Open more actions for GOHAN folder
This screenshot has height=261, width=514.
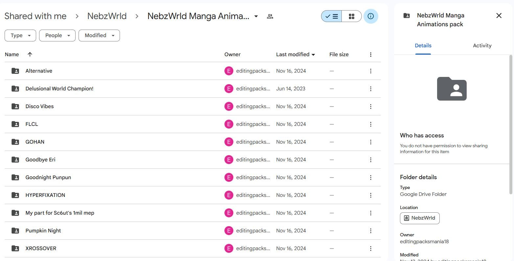[x=371, y=142]
